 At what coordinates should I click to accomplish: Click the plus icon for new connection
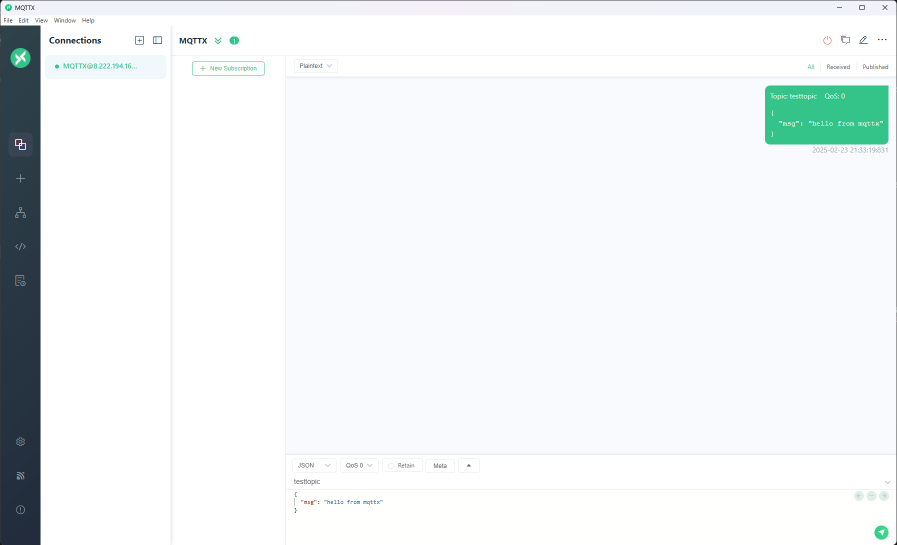20,178
